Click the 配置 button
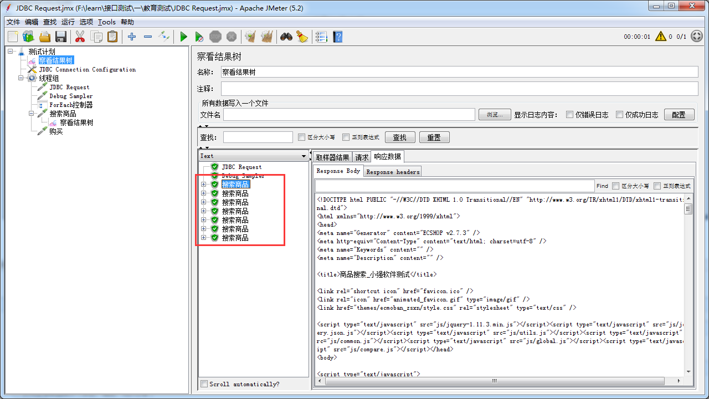Image resolution: width=709 pixels, height=399 pixels. 679,115
